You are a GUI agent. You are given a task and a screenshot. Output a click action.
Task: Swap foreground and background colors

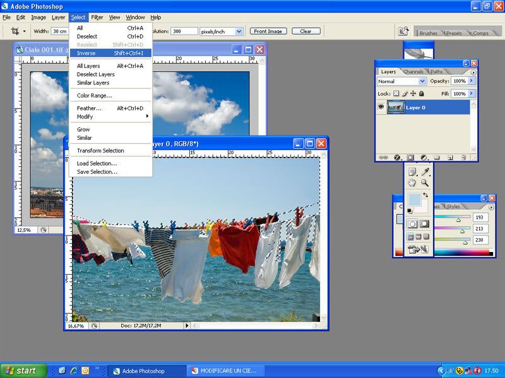[425, 195]
